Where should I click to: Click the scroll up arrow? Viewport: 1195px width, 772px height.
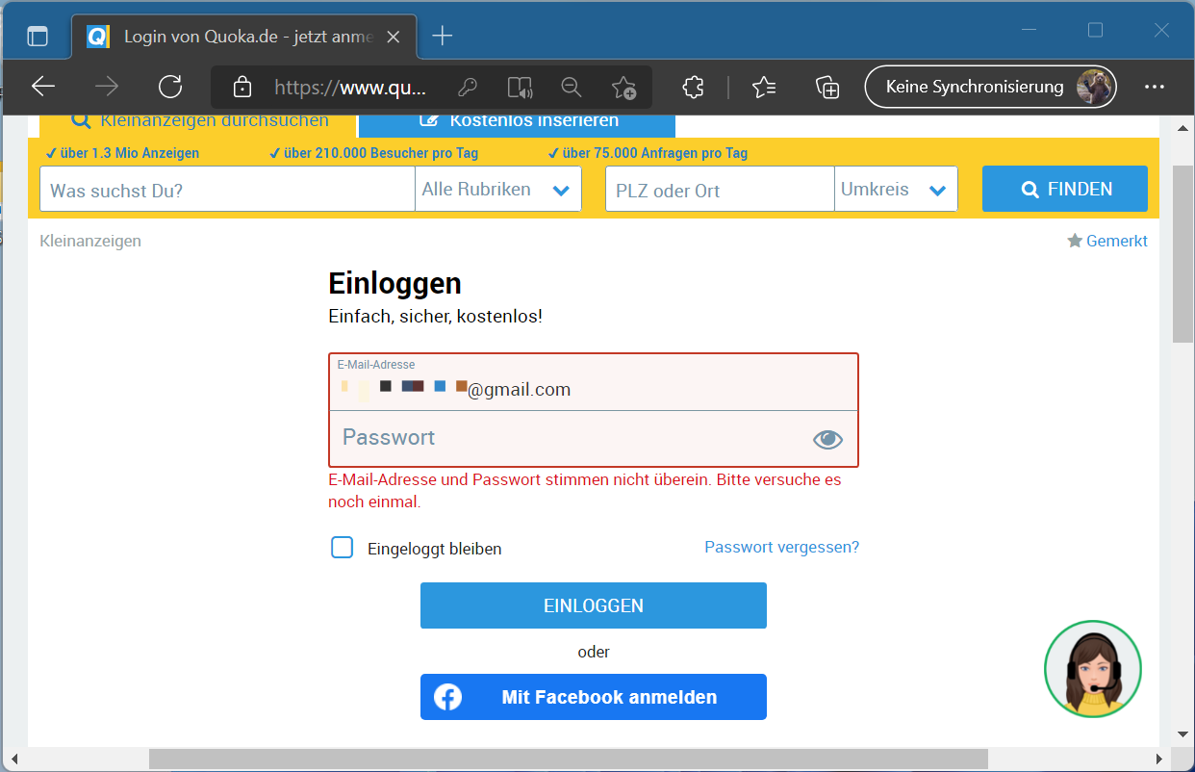tap(1183, 127)
